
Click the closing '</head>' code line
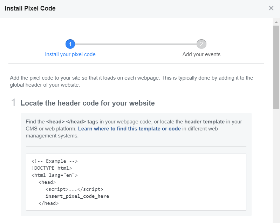point(49,203)
